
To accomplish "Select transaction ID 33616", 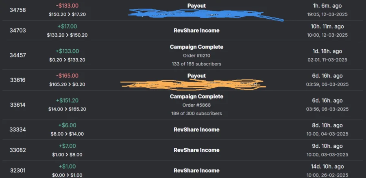I will (x=18, y=80).
